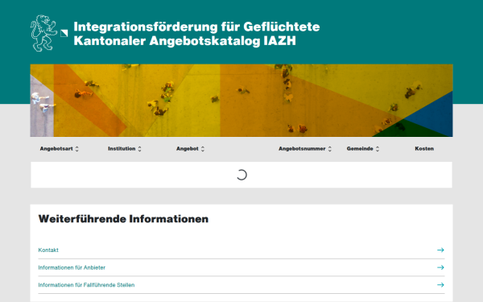This screenshot has height=302, width=483.
Task: Sort table by Angebot column
Action: (x=190, y=148)
